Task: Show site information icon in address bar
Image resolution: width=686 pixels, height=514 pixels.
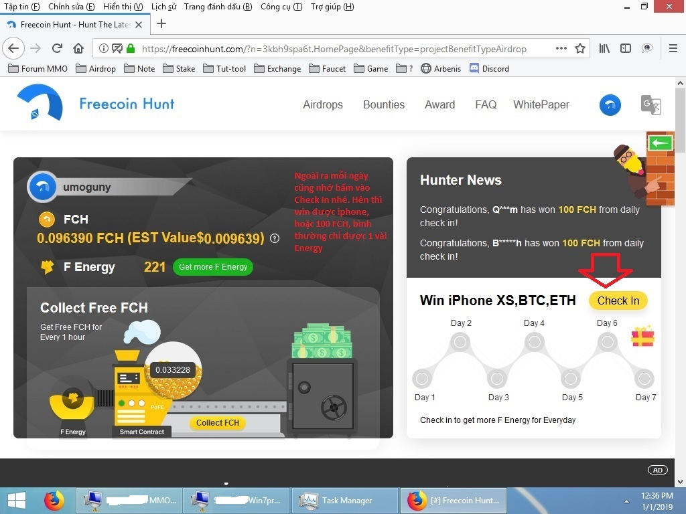Action: pyautogui.click(x=104, y=48)
